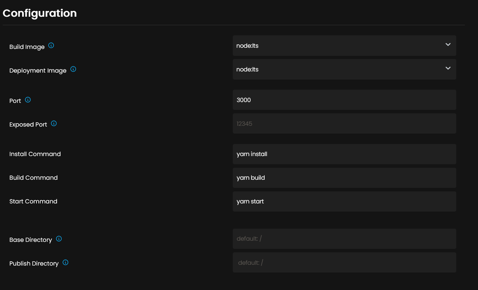
Task: Click the Install Command field showing yarn install
Action: click(x=344, y=154)
